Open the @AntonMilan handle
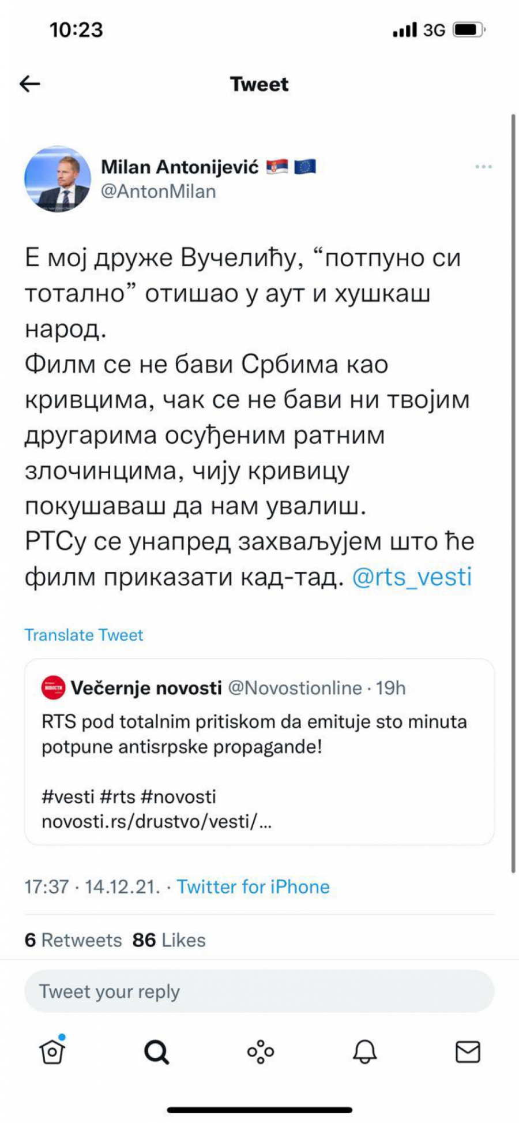 tap(159, 192)
